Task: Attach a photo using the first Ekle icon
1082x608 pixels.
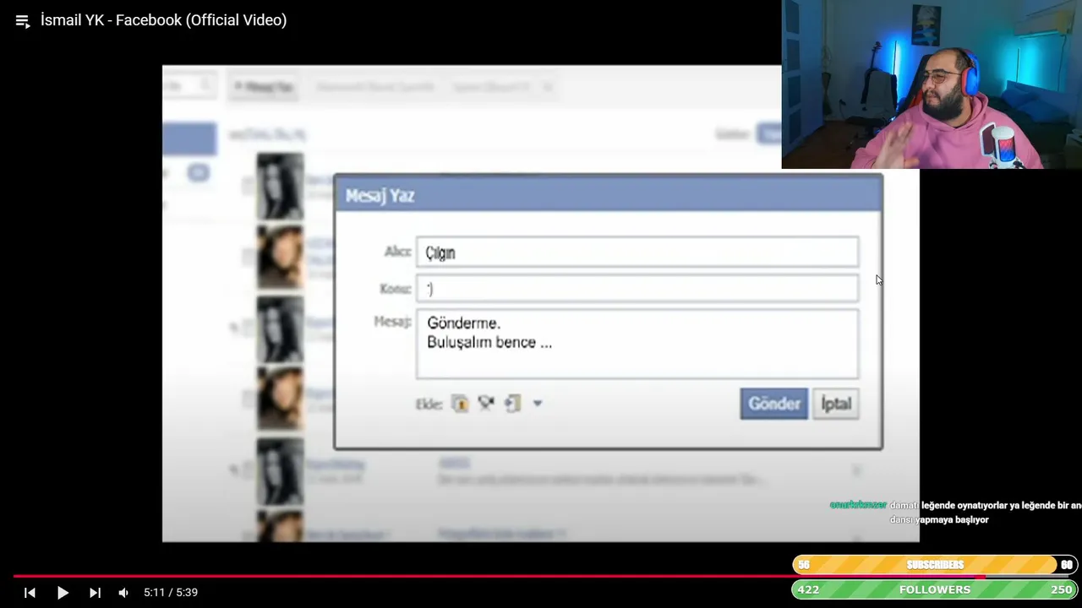Action: tap(460, 404)
